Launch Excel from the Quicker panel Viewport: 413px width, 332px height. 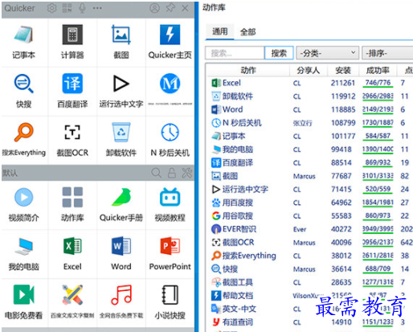72,254
